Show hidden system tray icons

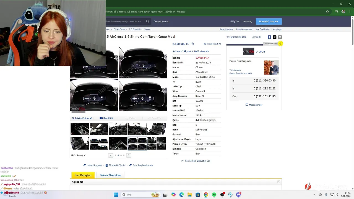315,195
